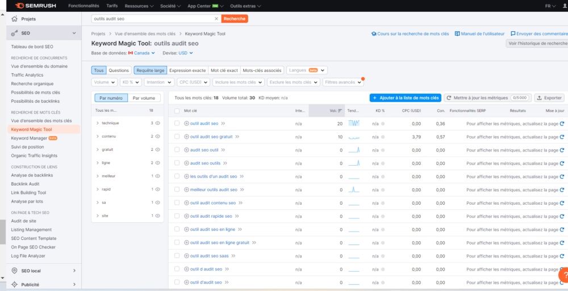Viewport: 568px width, 291px height.
Task: Open Filtres avancés dropdown
Action: [x=343, y=82]
